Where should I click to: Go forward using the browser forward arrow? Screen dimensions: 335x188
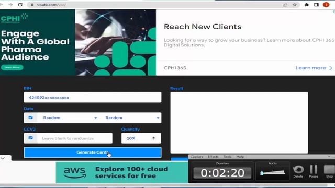click(10, 5)
